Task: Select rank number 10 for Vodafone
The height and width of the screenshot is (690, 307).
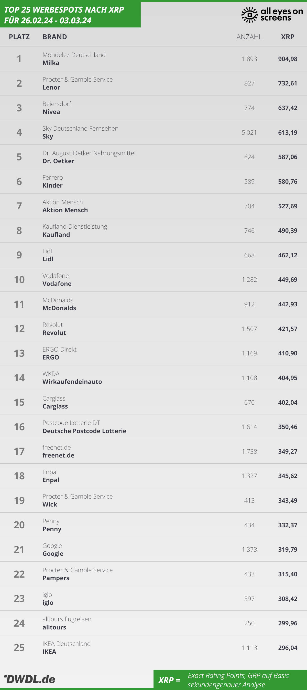Action: pos(19,280)
